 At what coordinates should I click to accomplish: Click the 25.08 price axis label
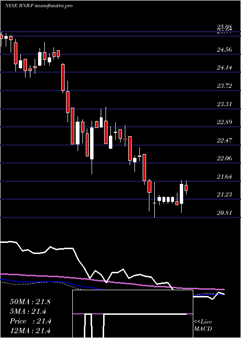[225, 27]
